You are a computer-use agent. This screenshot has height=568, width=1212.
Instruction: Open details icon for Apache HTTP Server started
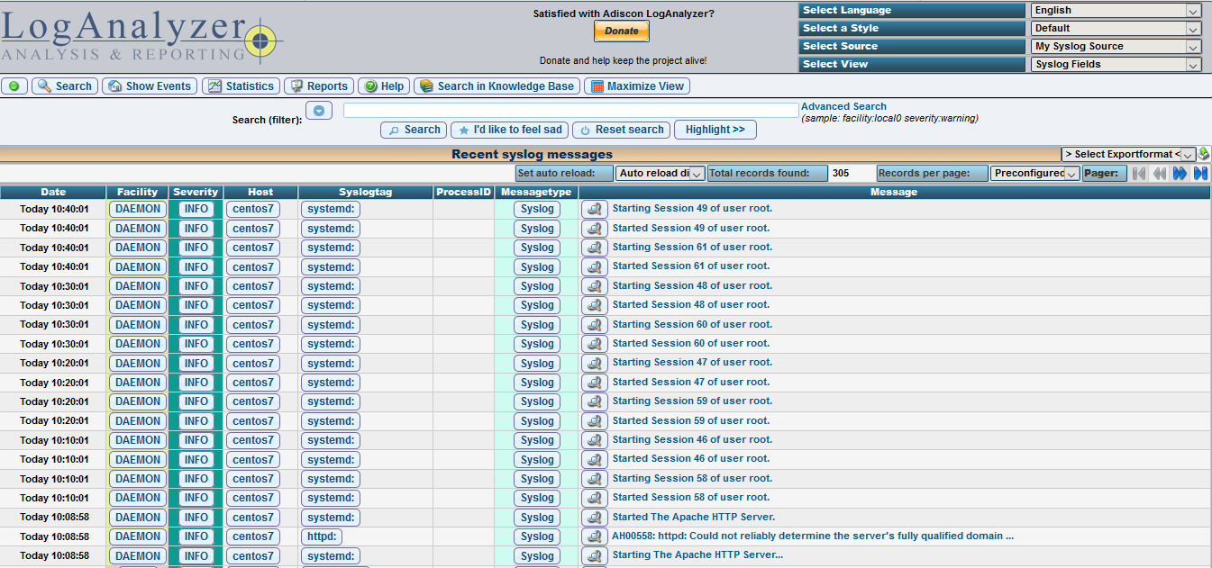tap(594, 518)
